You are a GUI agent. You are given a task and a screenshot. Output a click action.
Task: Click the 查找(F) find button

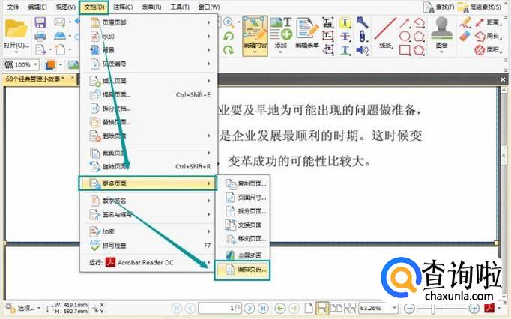pyautogui.click(x=438, y=7)
